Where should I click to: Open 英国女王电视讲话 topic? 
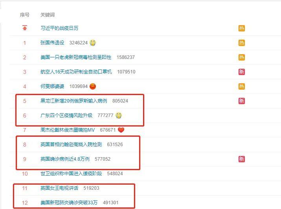59,188
